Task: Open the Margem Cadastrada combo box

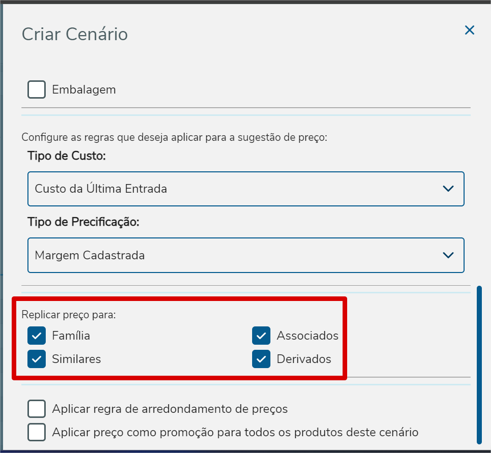Action: (234, 255)
